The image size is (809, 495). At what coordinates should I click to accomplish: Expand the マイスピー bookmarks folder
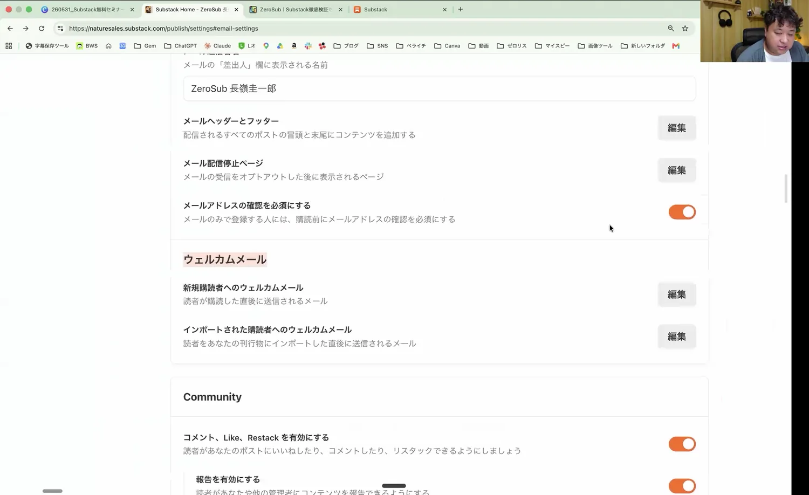(552, 46)
